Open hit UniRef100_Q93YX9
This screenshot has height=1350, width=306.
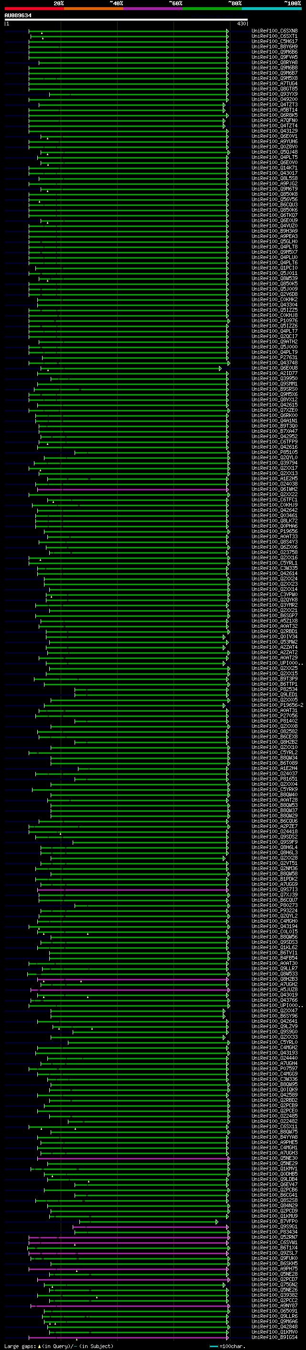point(274,94)
